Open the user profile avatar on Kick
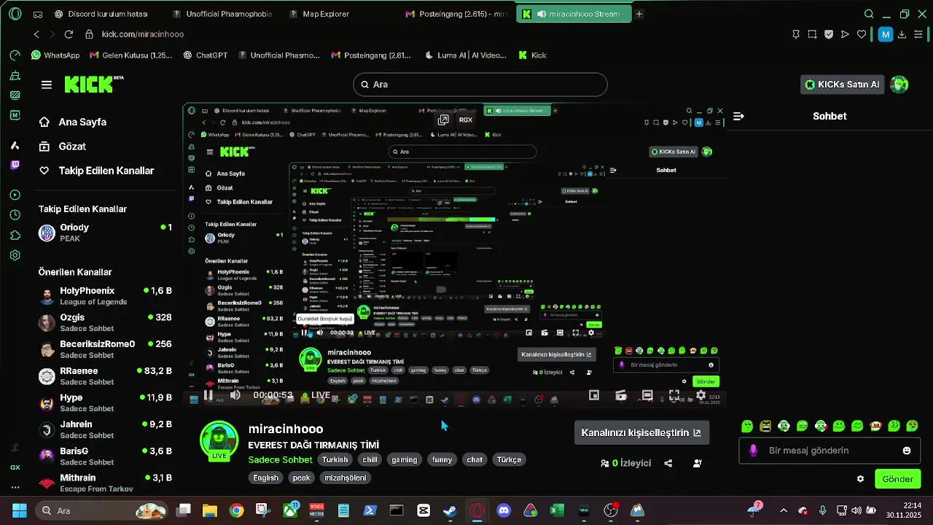Image resolution: width=933 pixels, height=525 pixels. coord(899,85)
